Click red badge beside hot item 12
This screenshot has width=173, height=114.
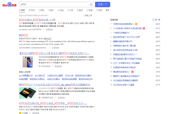[x=132, y=72]
